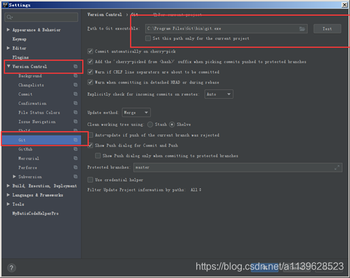
Task: Enable 'Use credential helper' checkbox
Action: pos(90,180)
